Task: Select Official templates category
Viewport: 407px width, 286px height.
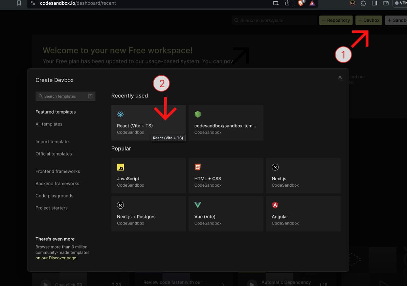Action: click(54, 154)
